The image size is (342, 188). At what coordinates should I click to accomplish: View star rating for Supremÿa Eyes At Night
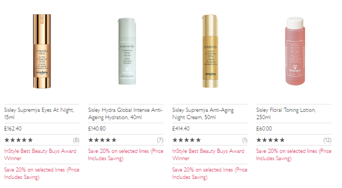pos(18,140)
